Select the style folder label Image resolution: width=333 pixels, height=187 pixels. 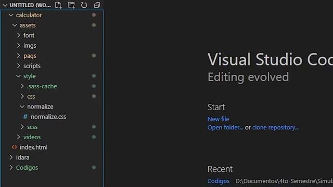click(30, 76)
